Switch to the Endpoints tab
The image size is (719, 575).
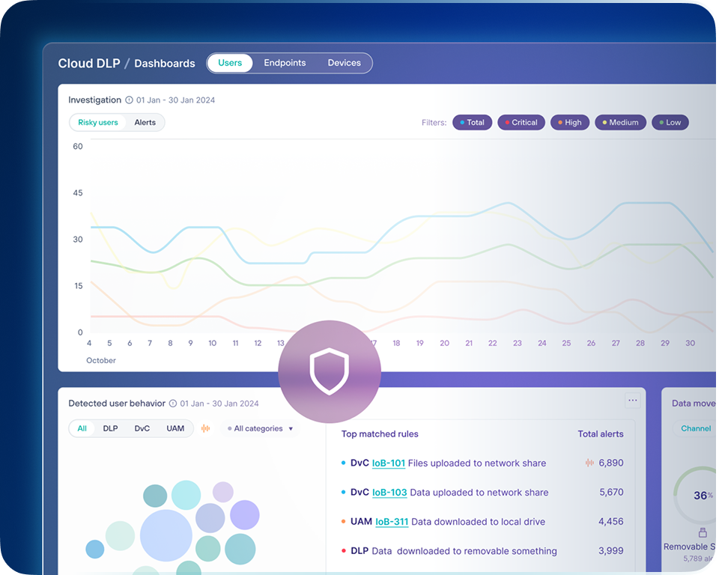click(x=285, y=63)
